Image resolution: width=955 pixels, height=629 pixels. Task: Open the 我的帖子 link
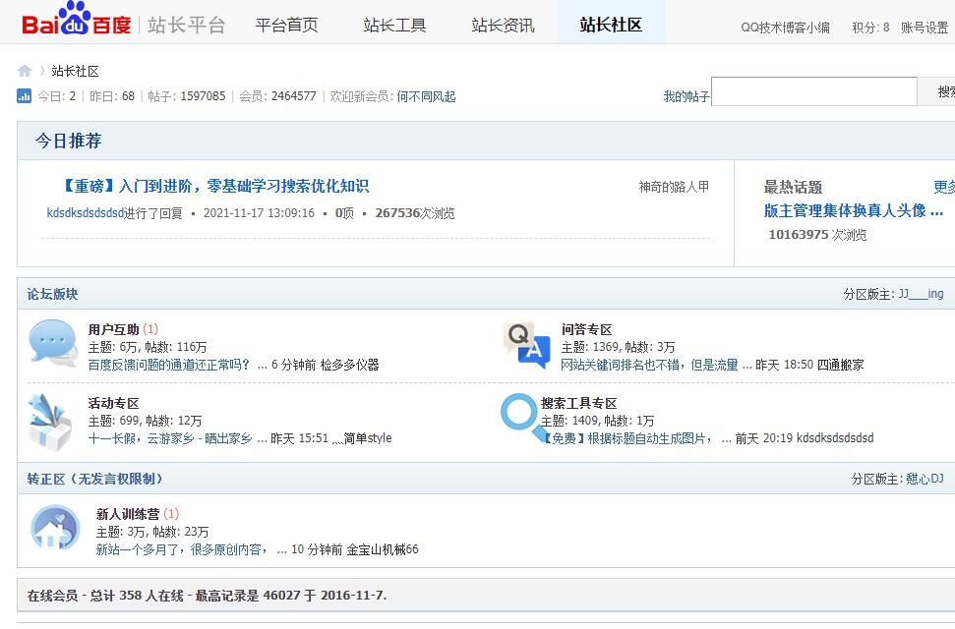[686, 96]
